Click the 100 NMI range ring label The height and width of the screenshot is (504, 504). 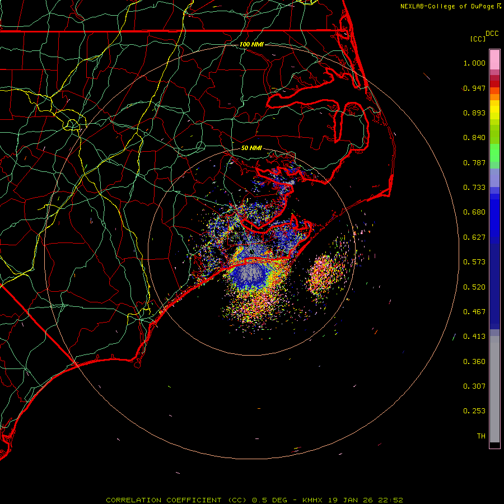(x=251, y=44)
